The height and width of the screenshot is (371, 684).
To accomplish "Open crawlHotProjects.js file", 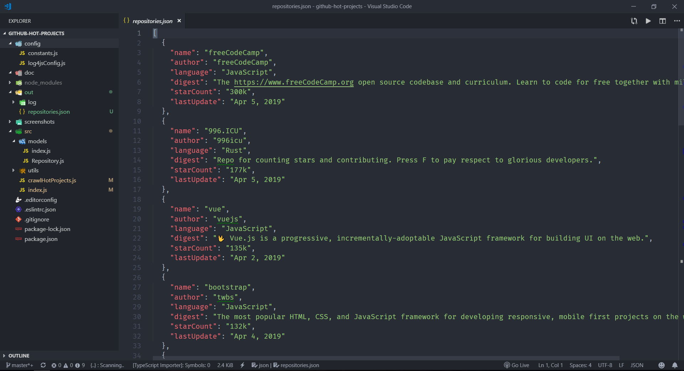I will click(52, 180).
